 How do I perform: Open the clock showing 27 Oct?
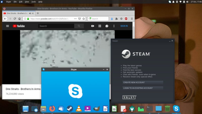[196, 2]
